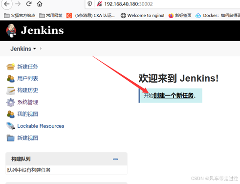The image size is (240, 184).
Task: Click the Jenkins title in the header
Action: [43, 30]
